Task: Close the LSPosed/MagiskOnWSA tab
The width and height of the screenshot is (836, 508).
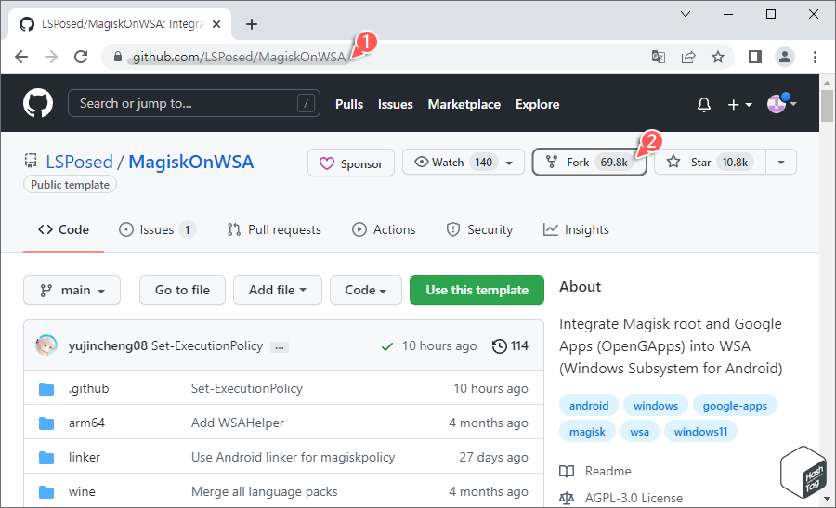Action: click(x=216, y=24)
